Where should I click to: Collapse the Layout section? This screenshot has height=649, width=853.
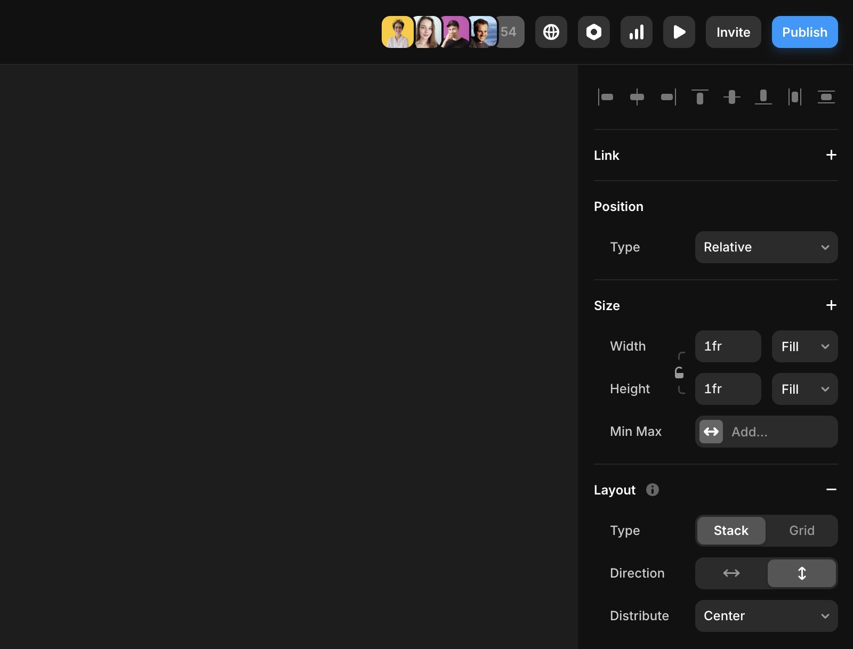[x=831, y=490]
